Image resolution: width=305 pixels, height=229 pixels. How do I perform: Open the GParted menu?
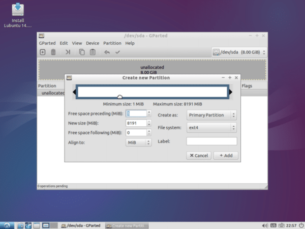[x=47, y=43]
